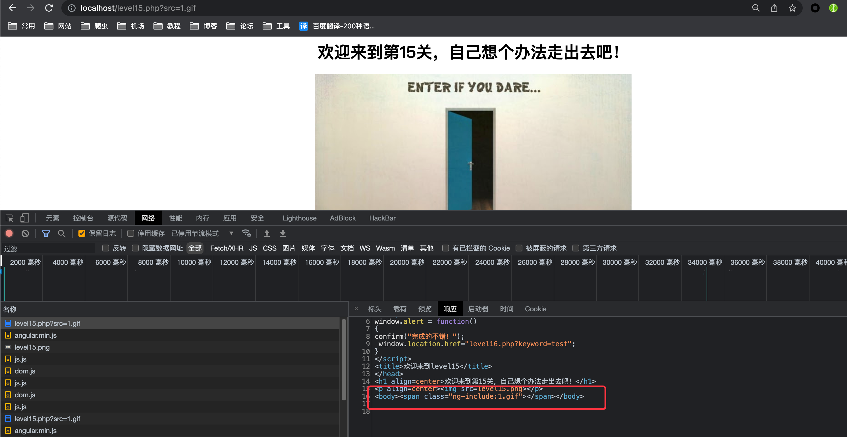Clear the network log

(x=25, y=234)
